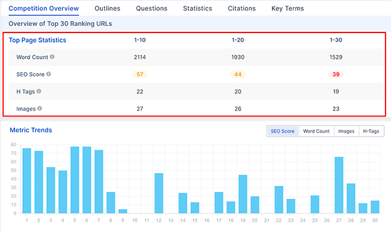
Task: Select Word Count metric trend button
Action: pos(316,131)
